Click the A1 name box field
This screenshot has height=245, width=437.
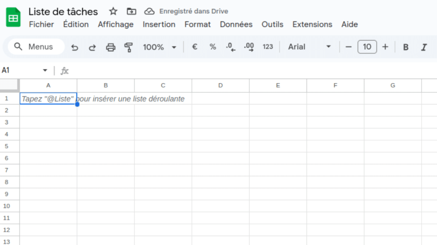click(x=21, y=70)
